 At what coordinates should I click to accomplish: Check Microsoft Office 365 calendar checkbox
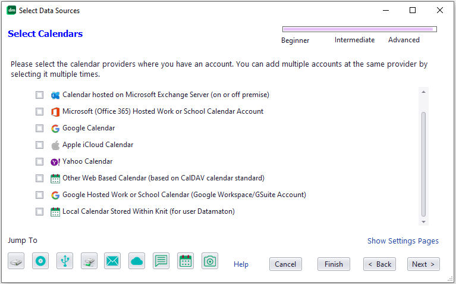point(40,111)
